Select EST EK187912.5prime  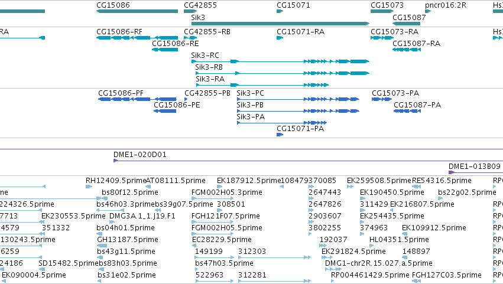(x=249, y=181)
